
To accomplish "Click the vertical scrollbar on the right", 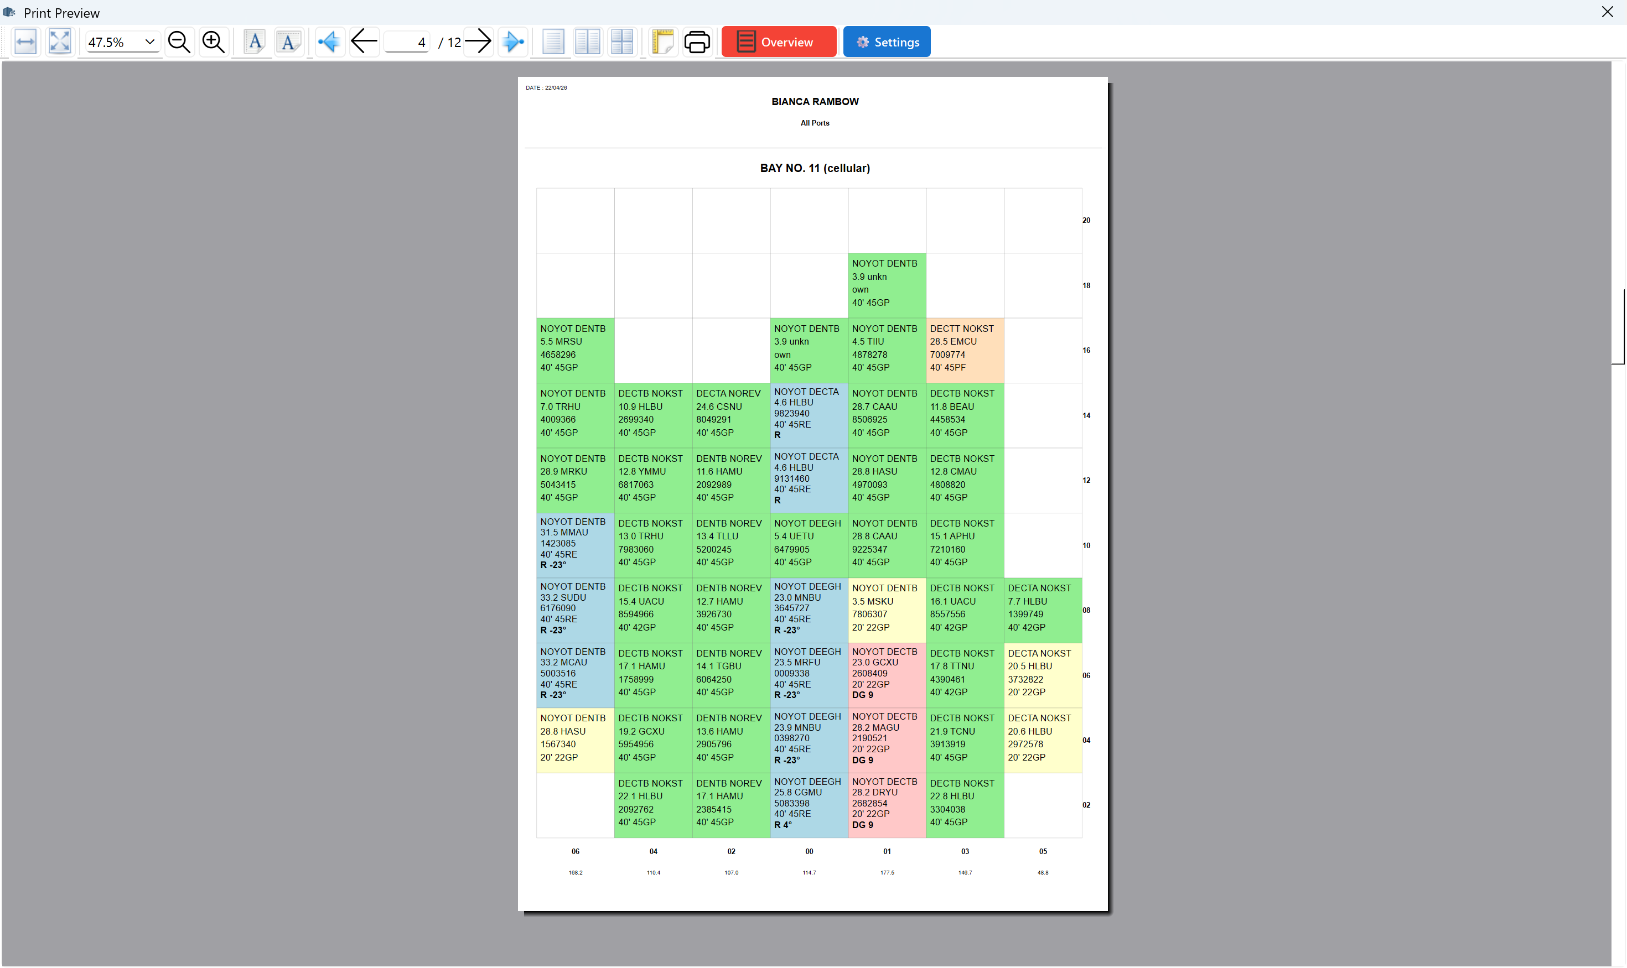I will tap(1618, 326).
